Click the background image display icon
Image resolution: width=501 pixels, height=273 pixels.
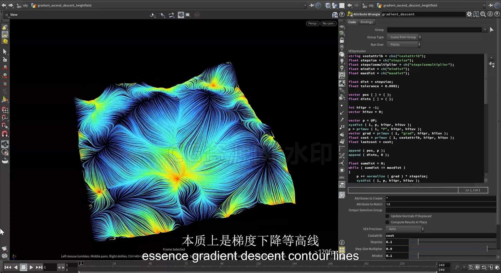342,185
